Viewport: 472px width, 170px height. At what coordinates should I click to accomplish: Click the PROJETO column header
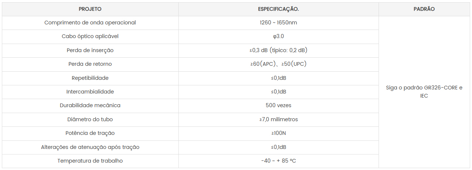tap(90, 9)
